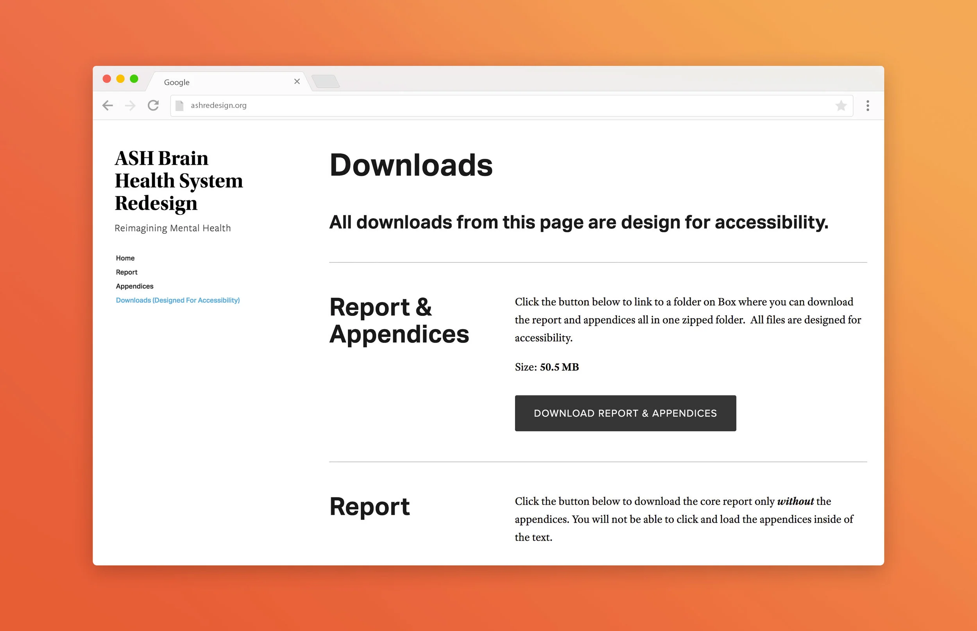Bookmark the page with the star icon
The image size is (977, 631).
(841, 106)
